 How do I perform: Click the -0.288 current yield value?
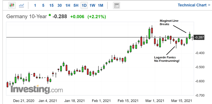pos(60,16)
